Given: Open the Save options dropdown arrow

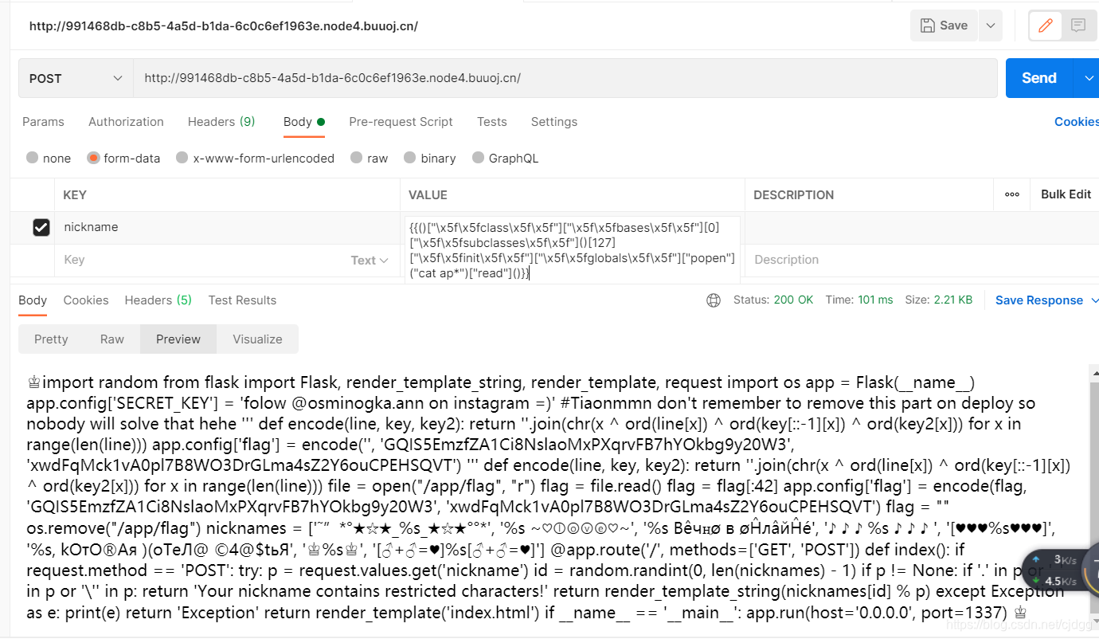Looking at the screenshot, I should tap(991, 25).
